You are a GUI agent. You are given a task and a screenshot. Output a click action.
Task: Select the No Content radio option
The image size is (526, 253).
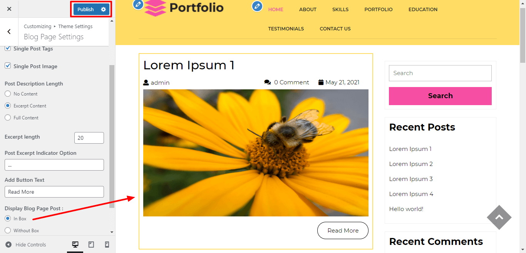[x=8, y=94]
